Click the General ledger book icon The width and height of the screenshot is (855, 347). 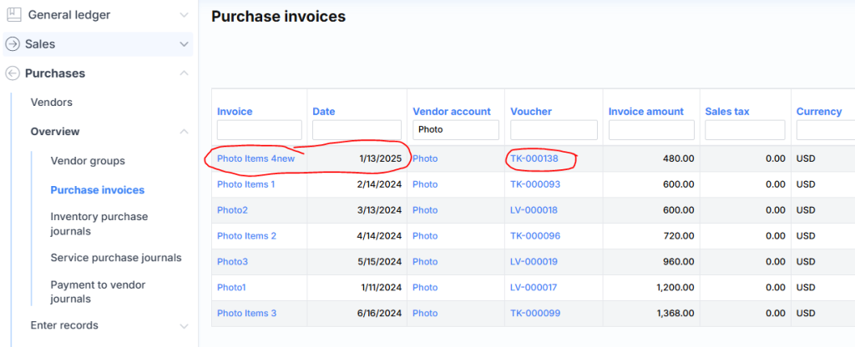pos(13,14)
